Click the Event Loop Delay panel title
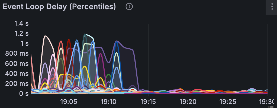 pyautogui.click(x=59, y=7)
